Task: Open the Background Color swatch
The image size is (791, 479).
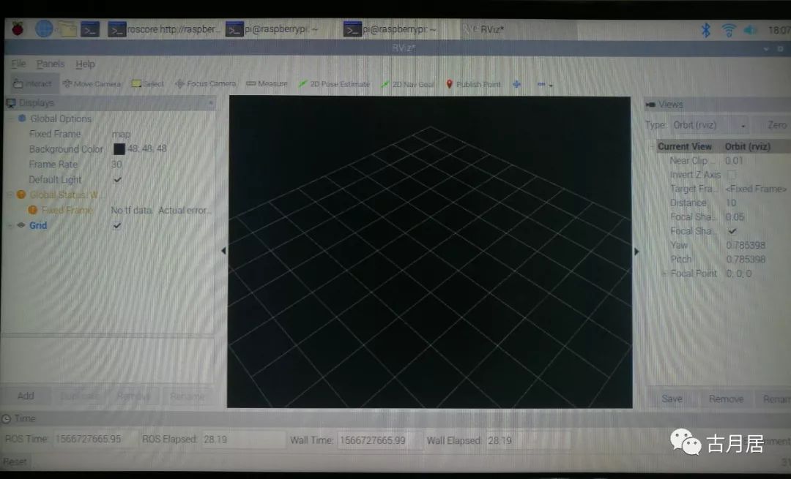Action: coord(119,149)
